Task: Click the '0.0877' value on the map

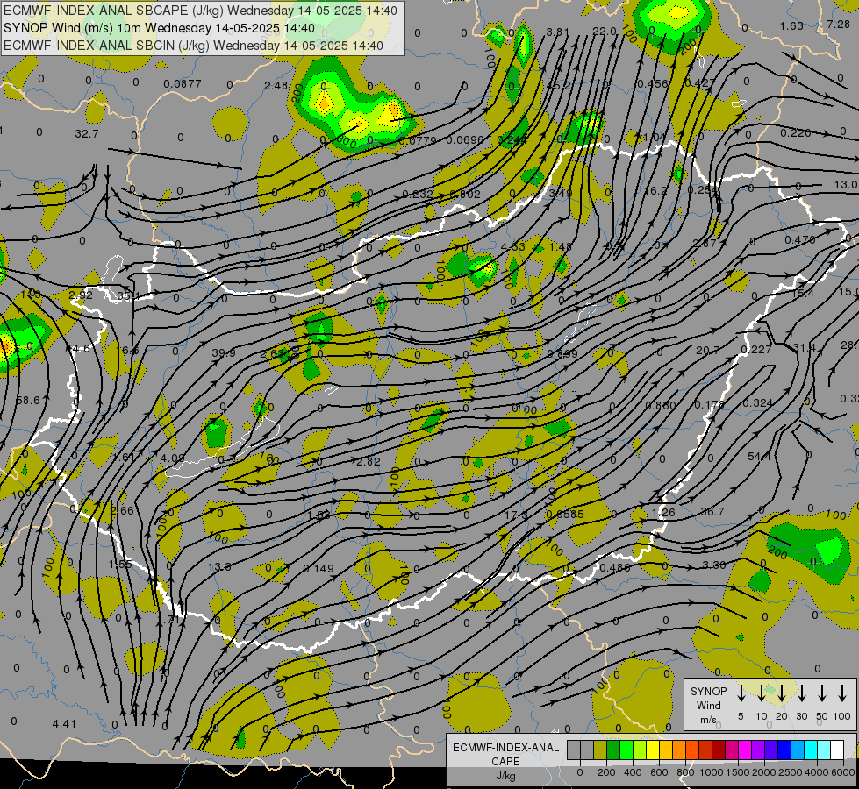Action: (183, 84)
